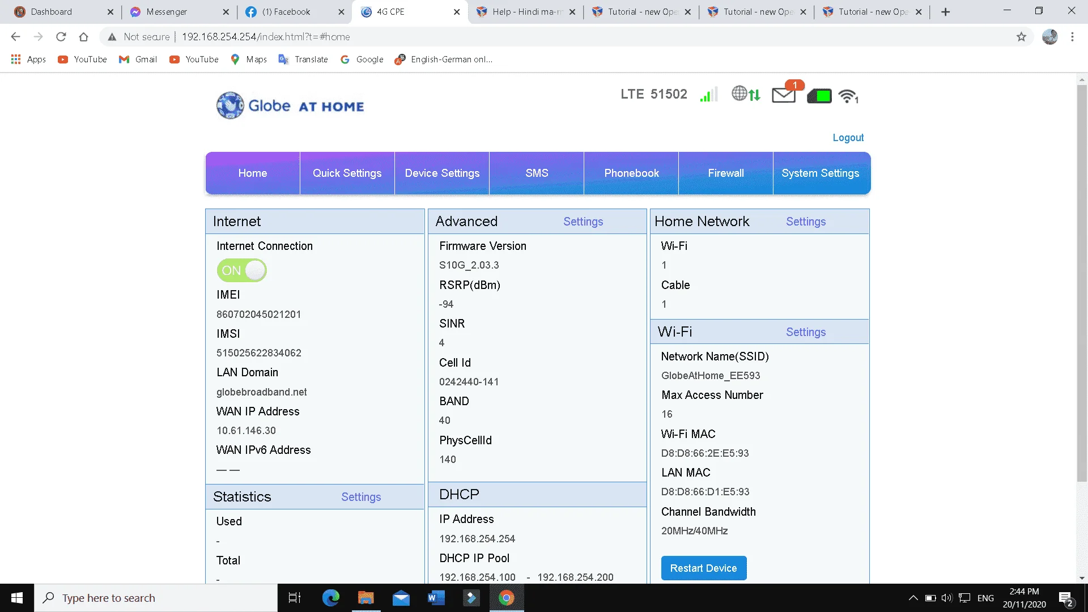Open the notification center icon
This screenshot has width=1088, height=612.
1066,598
